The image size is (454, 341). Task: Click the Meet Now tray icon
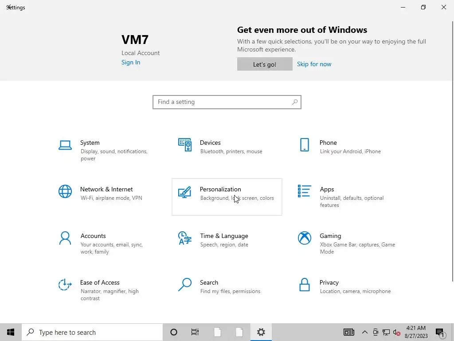pyautogui.click(x=376, y=332)
